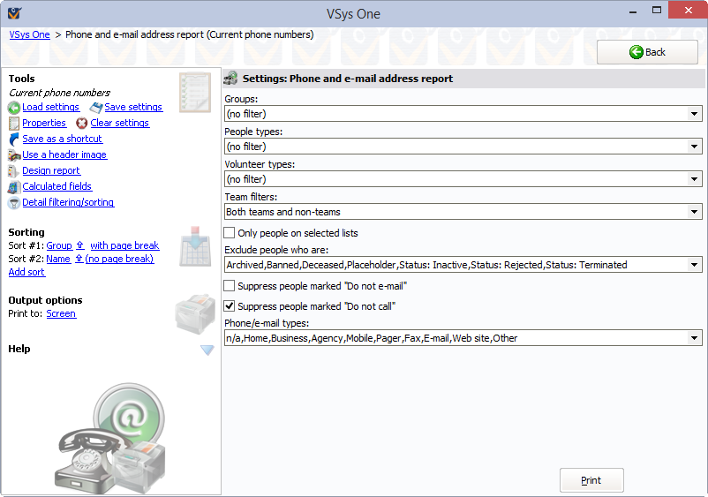Expand the Help section triangle
708x497 pixels.
(207, 350)
